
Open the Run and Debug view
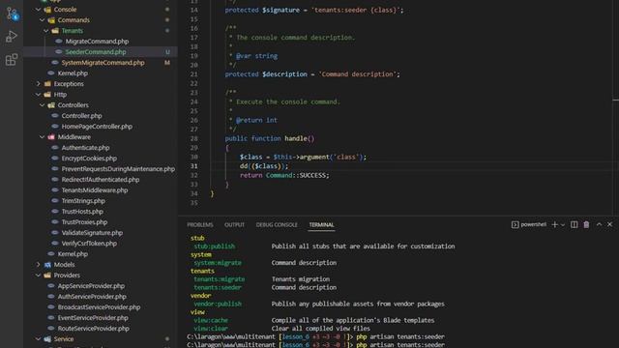(12, 37)
